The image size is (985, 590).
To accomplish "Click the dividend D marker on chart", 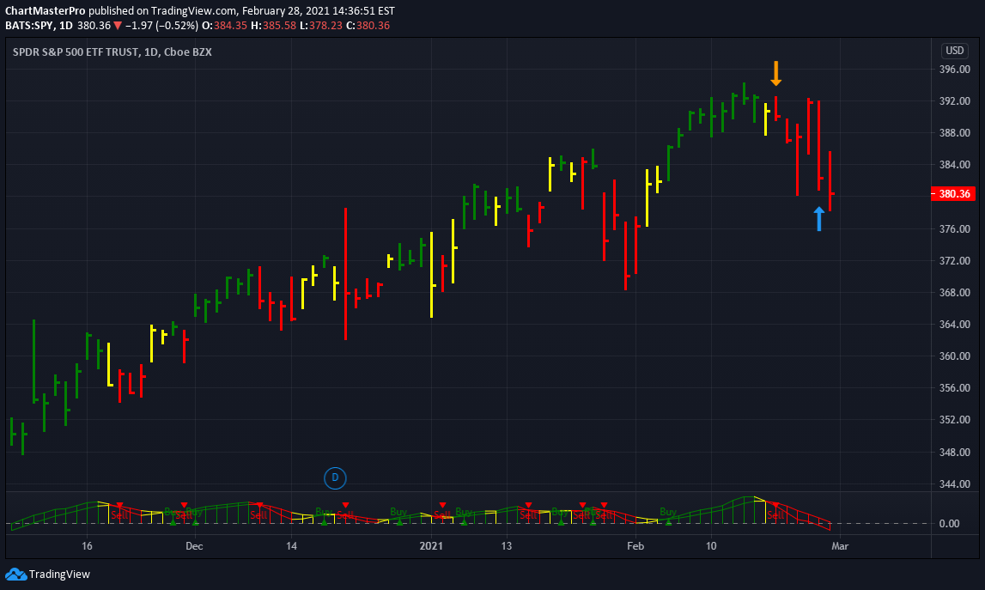I will [335, 478].
